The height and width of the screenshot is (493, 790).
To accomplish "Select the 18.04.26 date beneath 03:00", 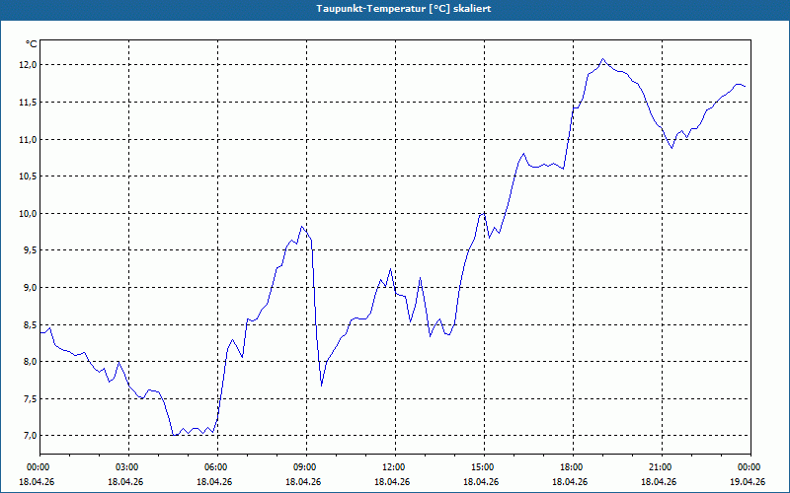I will [x=125, y=481].
